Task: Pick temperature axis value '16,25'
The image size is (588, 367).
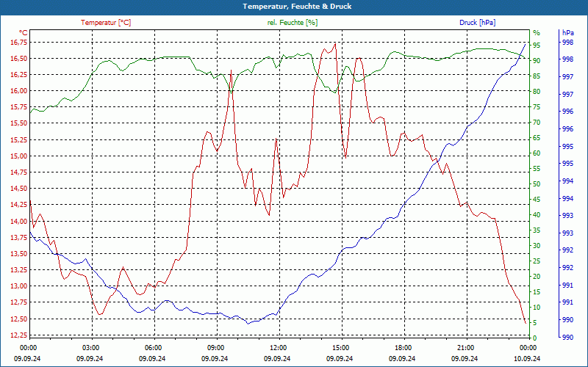Action: click(x=19, y=75)
